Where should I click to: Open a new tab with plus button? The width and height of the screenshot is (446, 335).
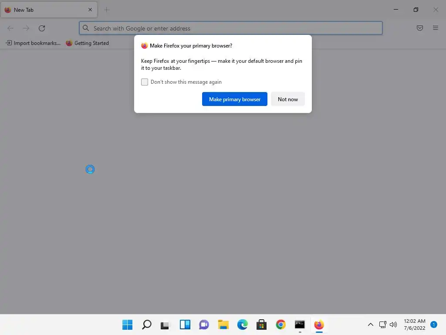click(x=107, y=10)
